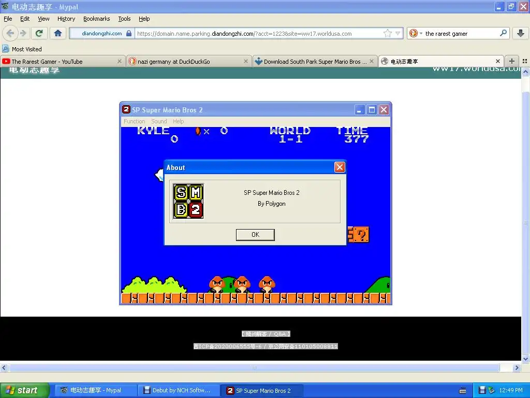The image size is (530, 398).
Task: Click the SMB2 logo in About dialog
Action: (x=188, y=201)
